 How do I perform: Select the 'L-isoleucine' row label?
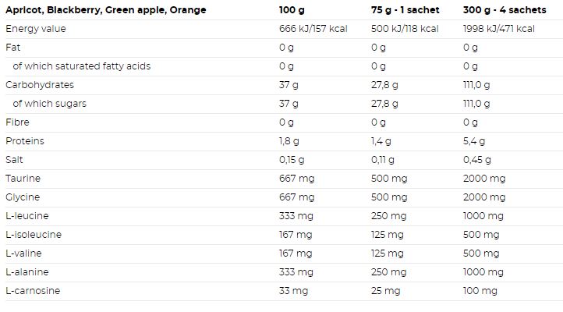click(x=34, y=235)
